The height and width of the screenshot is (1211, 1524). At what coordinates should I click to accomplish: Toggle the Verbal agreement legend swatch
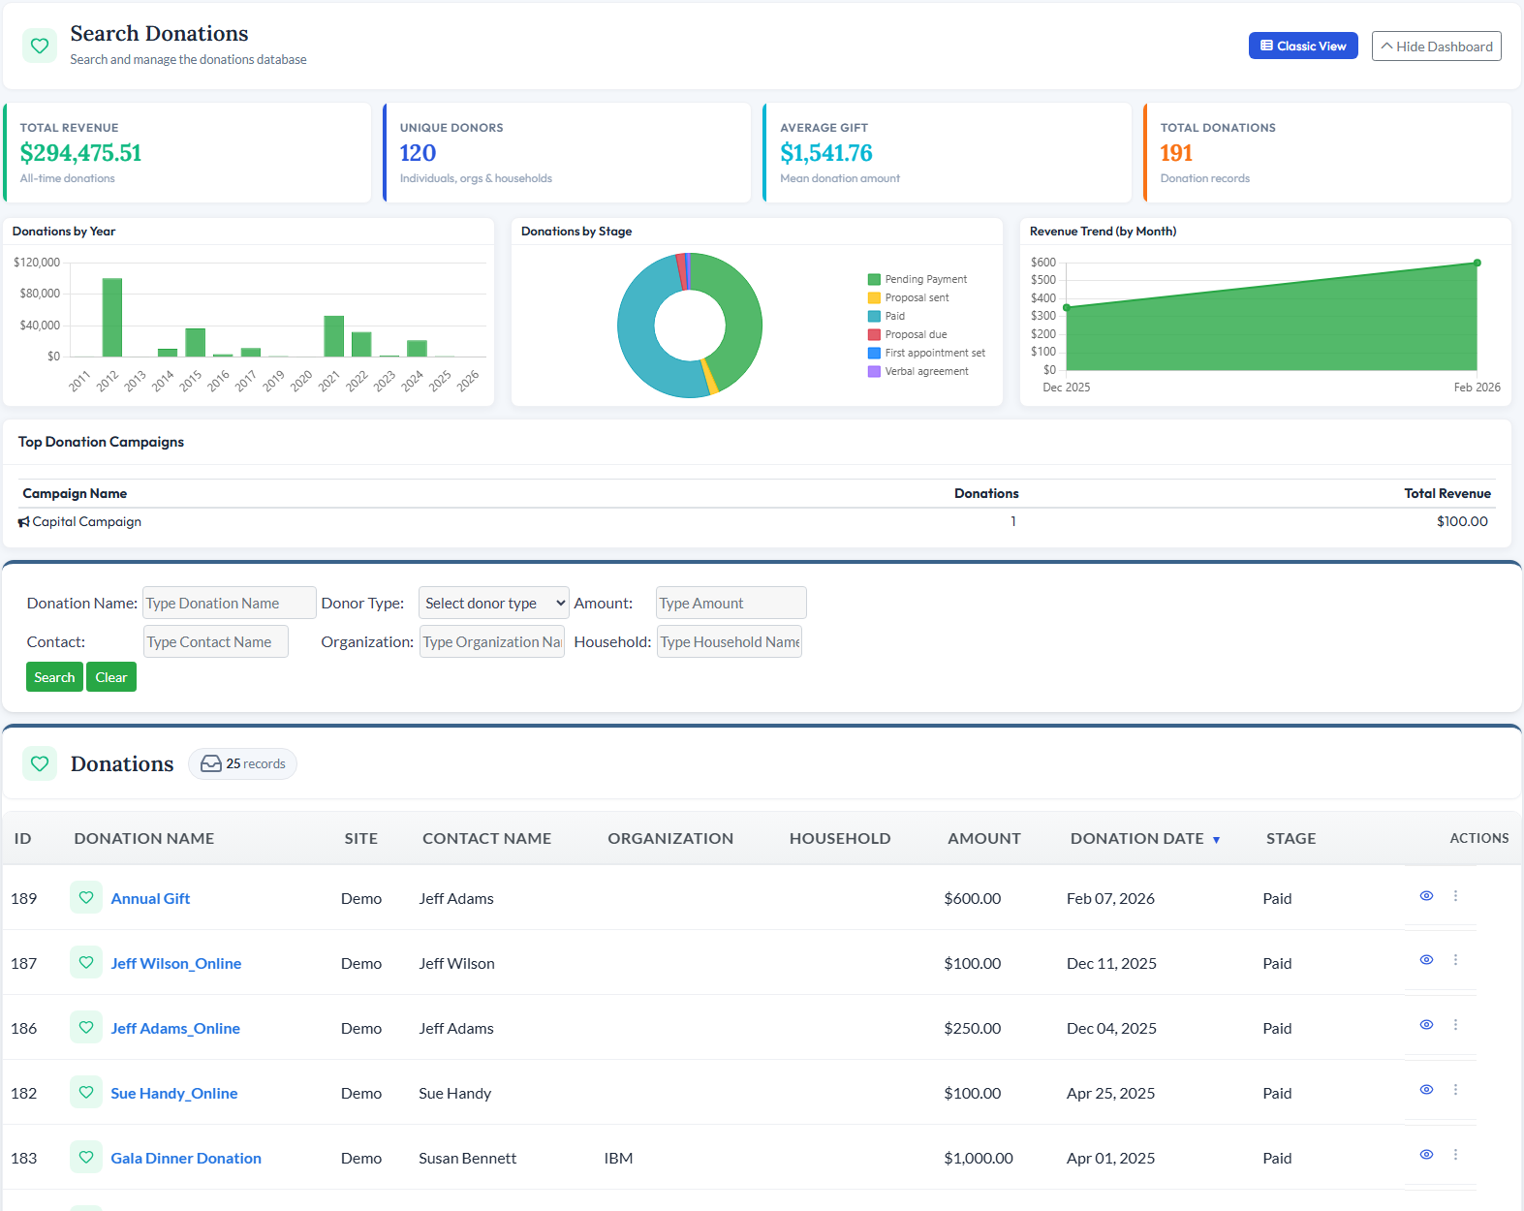[x=874, y=372]
